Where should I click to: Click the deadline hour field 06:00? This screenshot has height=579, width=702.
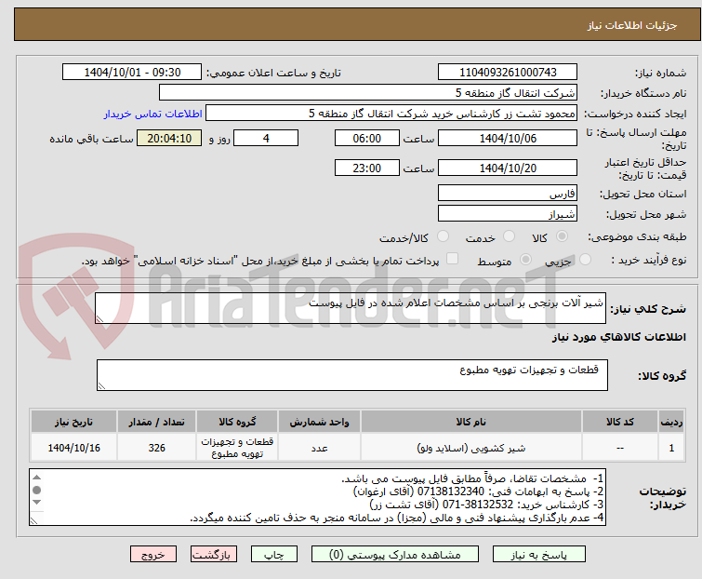point(366,138)
